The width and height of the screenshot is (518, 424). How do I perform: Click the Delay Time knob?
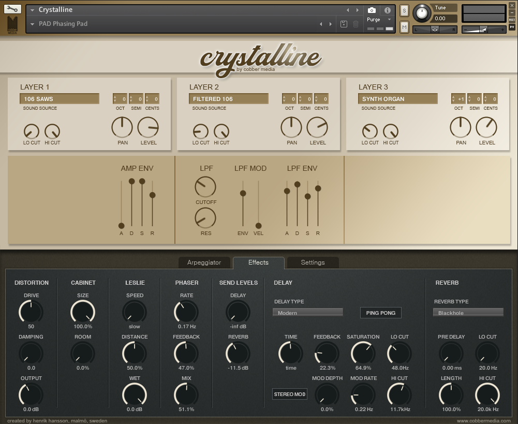[x=291, y=353]
